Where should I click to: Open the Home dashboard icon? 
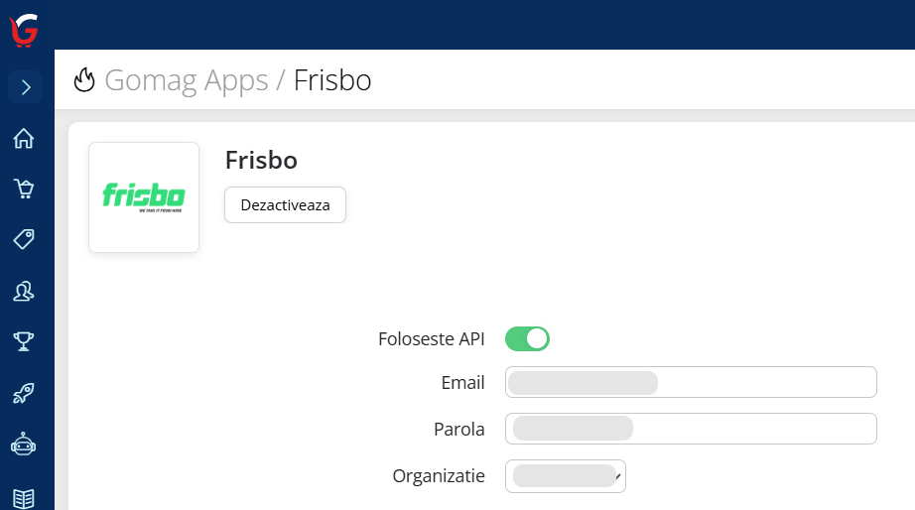[x=24, y=138]
